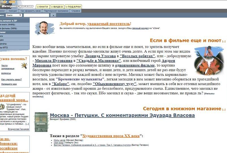Open Москва - Петушки book title link
The image size is (227, 153).
(x=122, y=115)
